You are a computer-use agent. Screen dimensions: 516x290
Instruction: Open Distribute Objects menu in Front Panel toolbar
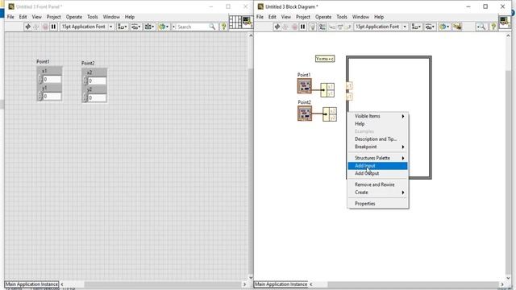(x=136, y=27)
